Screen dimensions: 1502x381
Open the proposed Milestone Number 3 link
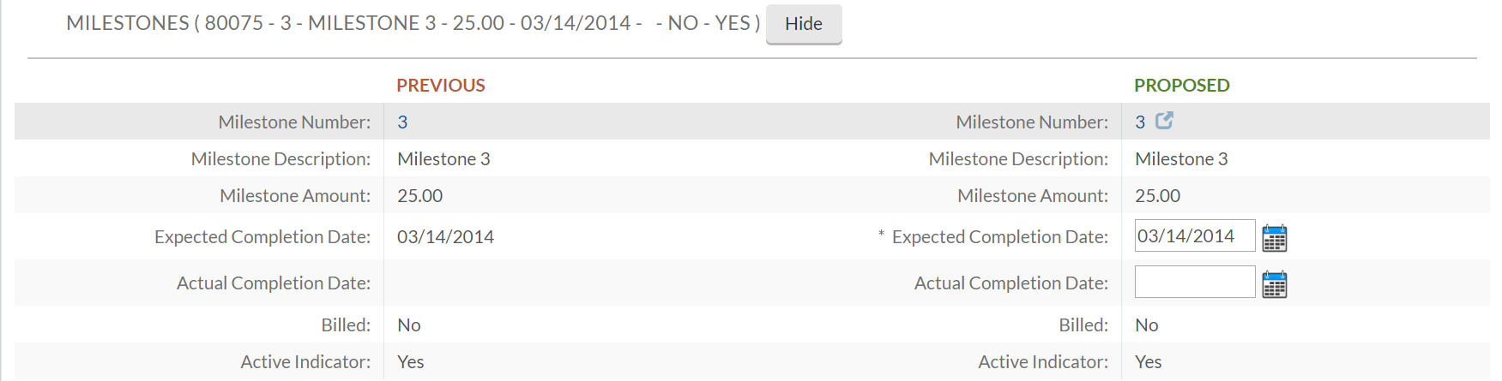pyautogui.click(x=1140, y=122)
